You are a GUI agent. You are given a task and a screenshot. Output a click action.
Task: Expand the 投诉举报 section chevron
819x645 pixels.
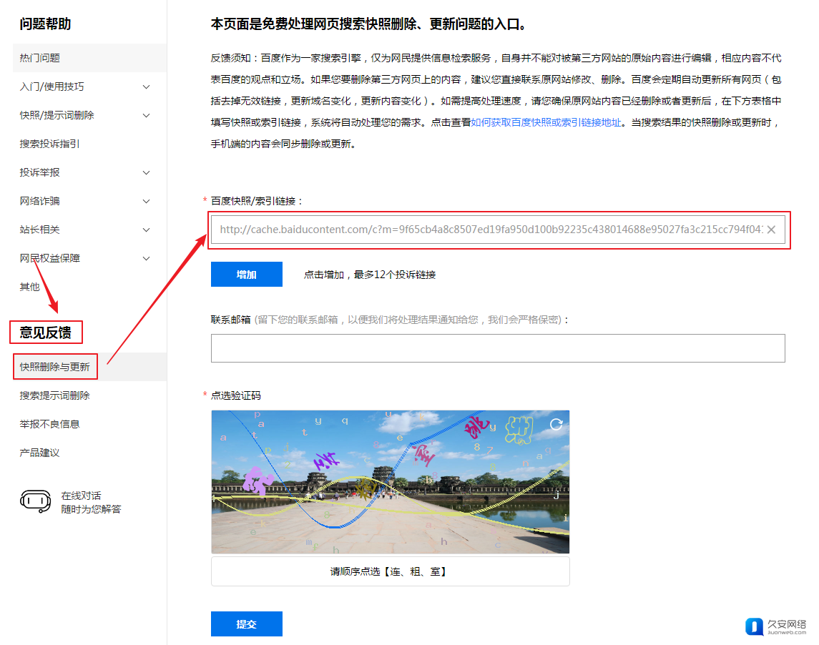click(146, 172)
